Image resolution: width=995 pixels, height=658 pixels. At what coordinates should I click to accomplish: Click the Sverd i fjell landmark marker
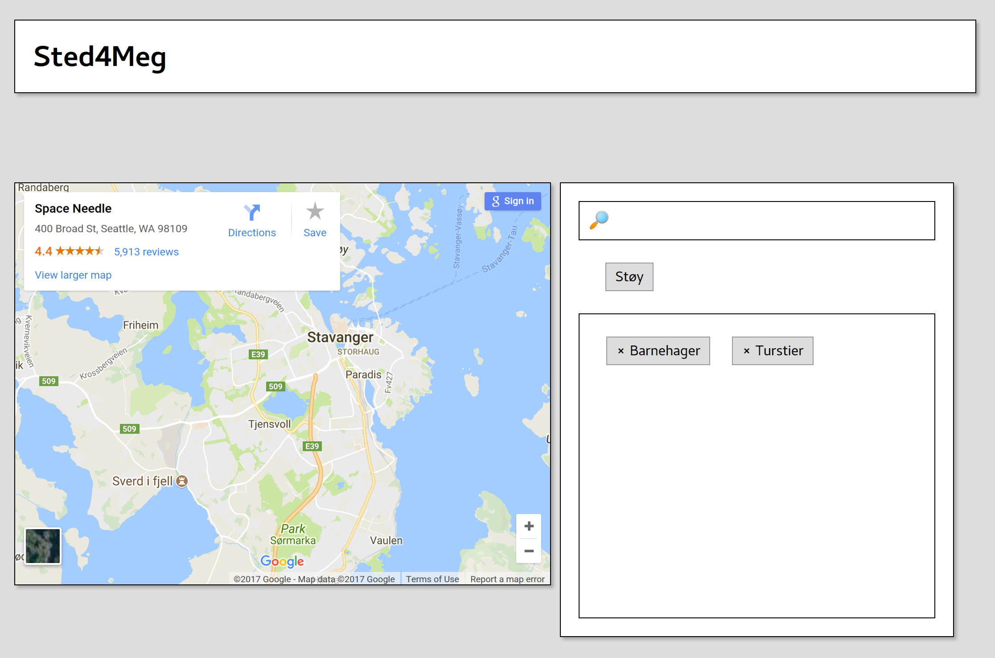click(x=182, y=481)
